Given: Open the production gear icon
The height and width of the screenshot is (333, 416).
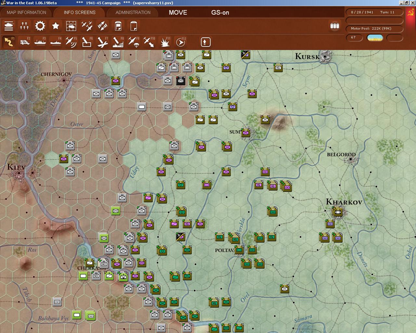Looking at the screenshot, I should pyautogui.click(x=40, y=26).
